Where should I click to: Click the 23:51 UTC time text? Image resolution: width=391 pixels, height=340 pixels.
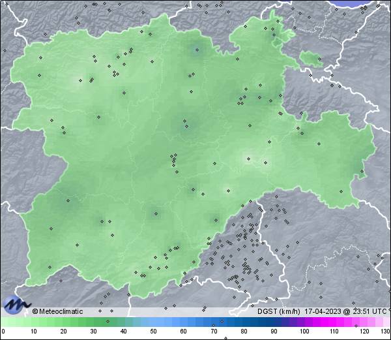pyautogui.click(x=369, y=311)
